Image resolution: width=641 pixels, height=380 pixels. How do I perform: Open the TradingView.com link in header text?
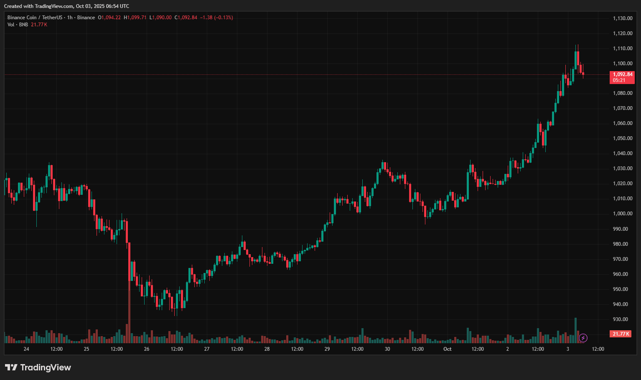click(x=54, y=6)
